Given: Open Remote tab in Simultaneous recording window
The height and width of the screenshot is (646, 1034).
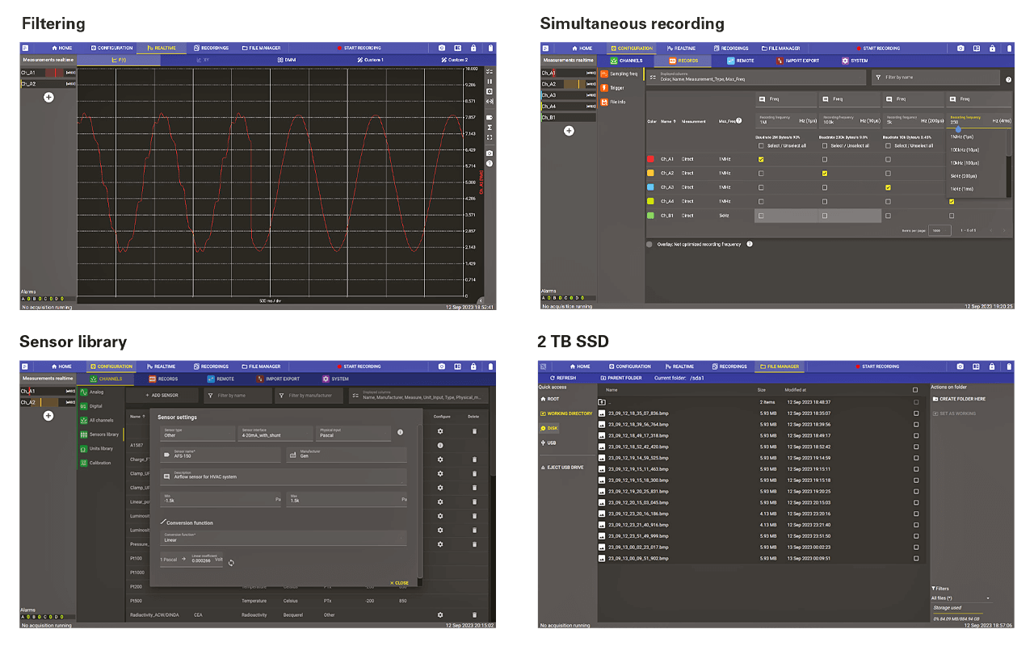Looking at the screenshot, I should (741, 61).
